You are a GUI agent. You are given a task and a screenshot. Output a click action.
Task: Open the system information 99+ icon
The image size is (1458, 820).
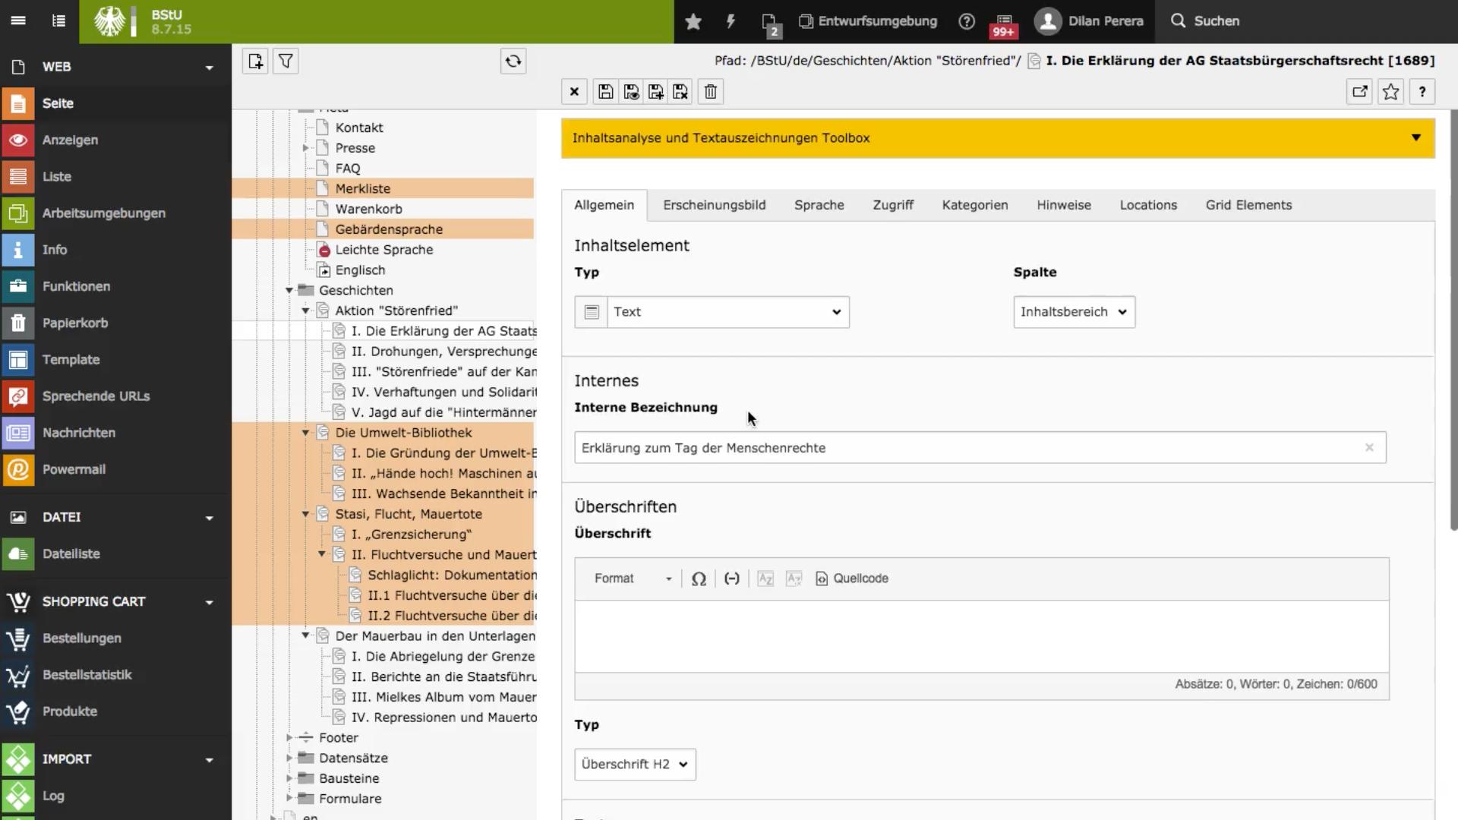click(x=1004, y=24)
